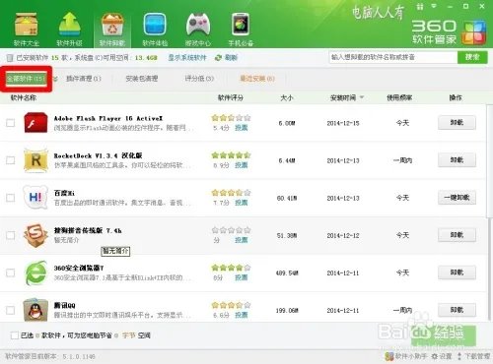The image size is (493, 364).
Task: Switch to the 评分低 (3) tab
Action: coord(199,79)
